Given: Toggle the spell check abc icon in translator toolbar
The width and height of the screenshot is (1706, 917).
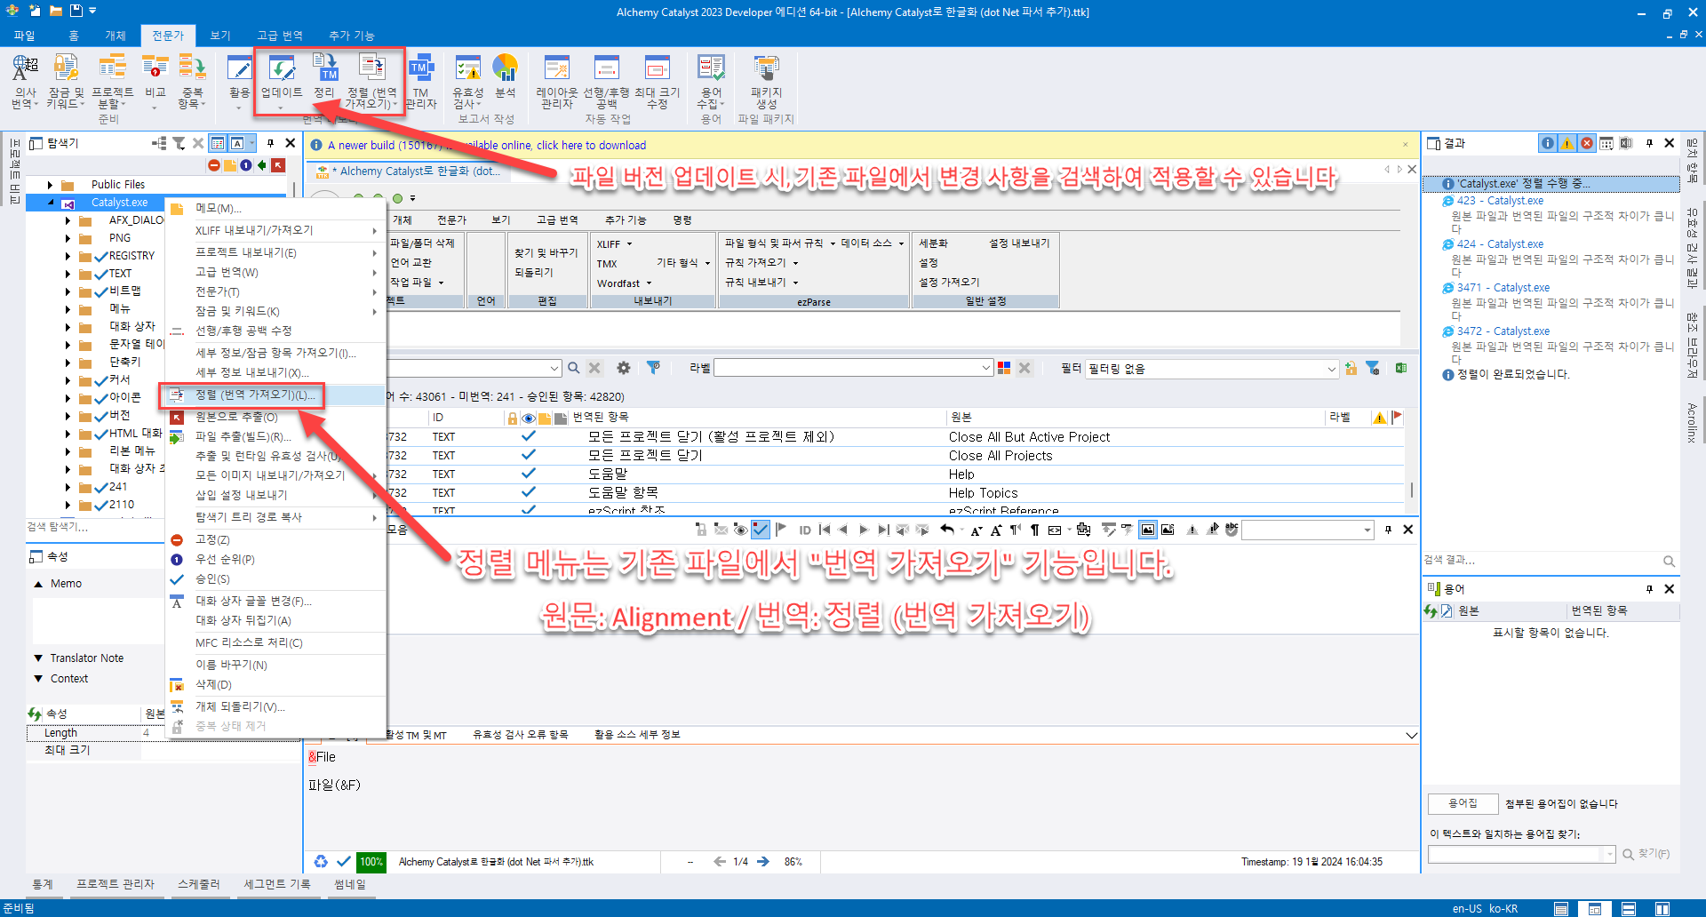Looking at the screenshot, I should (1232, 530).
